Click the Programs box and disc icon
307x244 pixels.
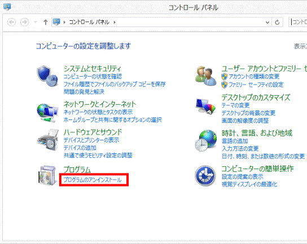[47, 175]
